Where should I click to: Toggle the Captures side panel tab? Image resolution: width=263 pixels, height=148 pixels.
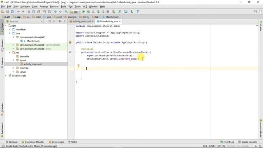click(2, 63)
